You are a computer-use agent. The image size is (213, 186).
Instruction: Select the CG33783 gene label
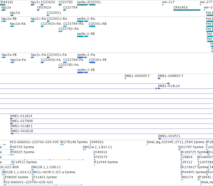(66, 2)
